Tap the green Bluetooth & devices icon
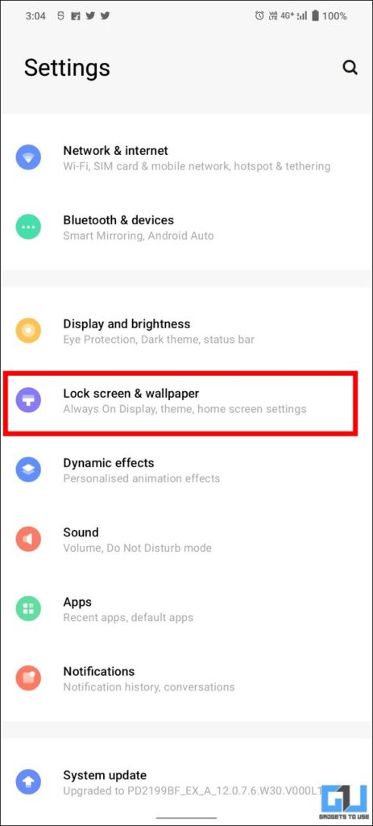The width and height of the screenshot is (373, 826). pyautogui.click(x=28, y=227)
